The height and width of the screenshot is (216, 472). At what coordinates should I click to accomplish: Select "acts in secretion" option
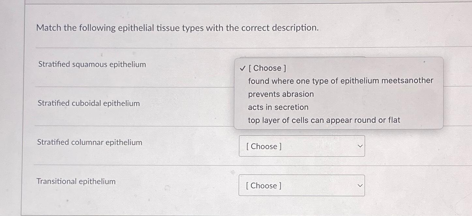click(x=278, y=107)
